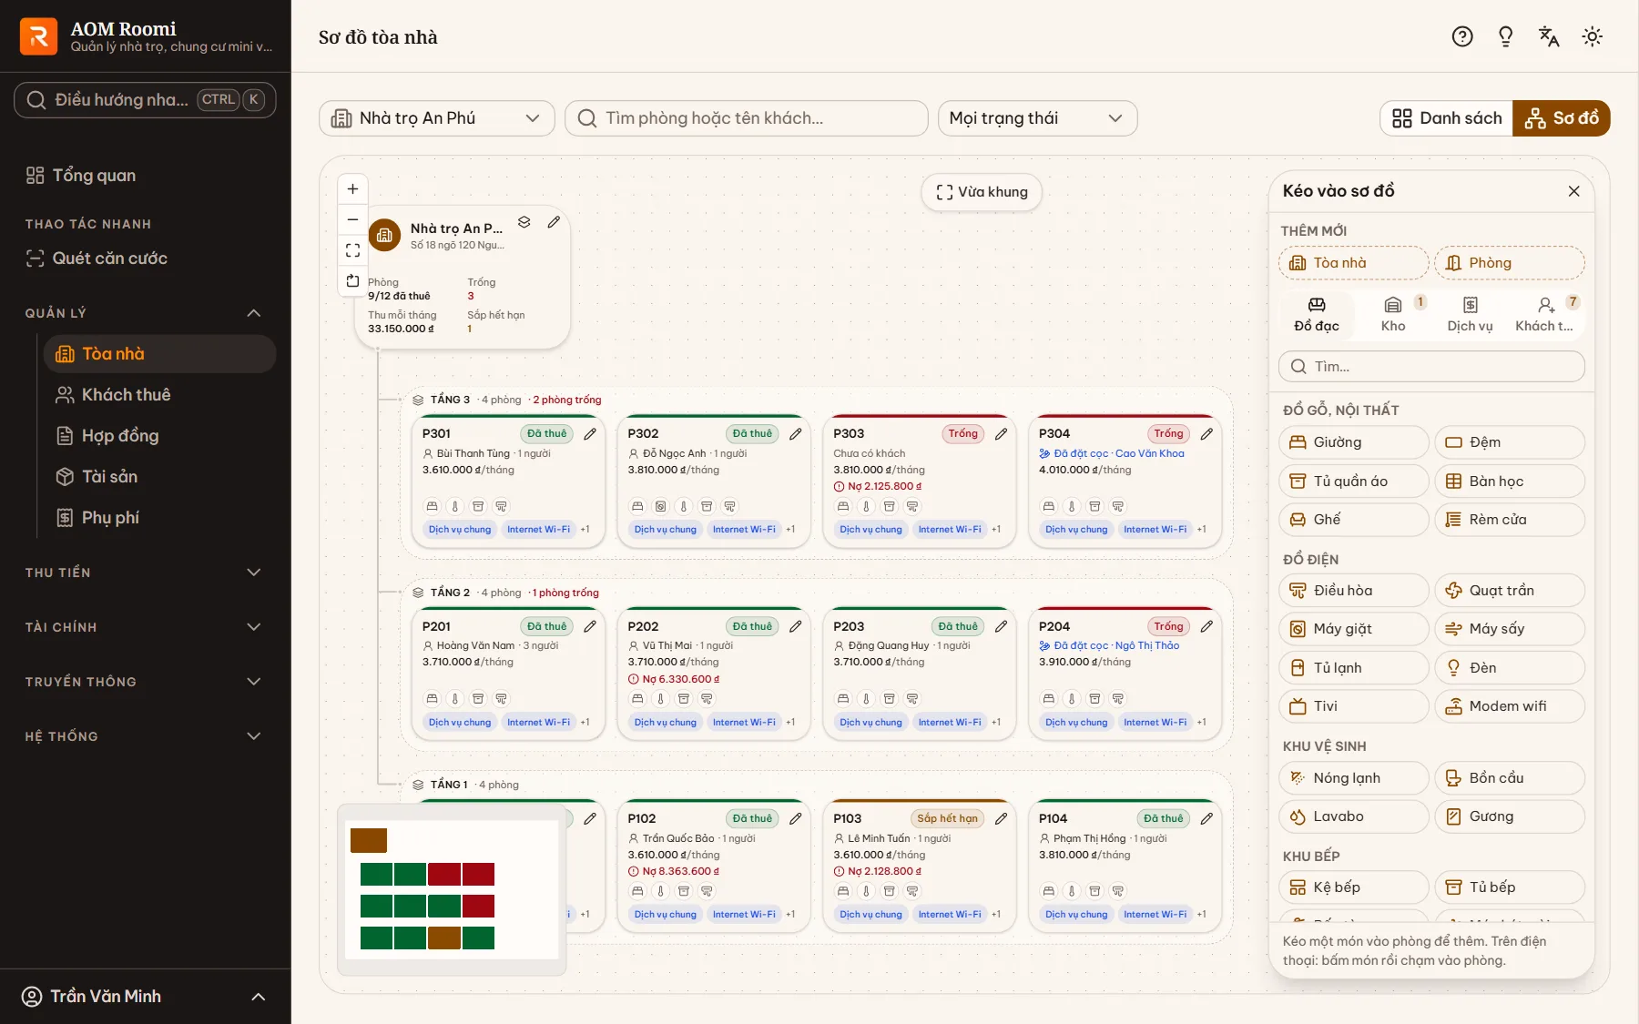The image size is (1639, 1024).
Task: Click the Phòng add-new chip
Action: (x=1510, y=263)
